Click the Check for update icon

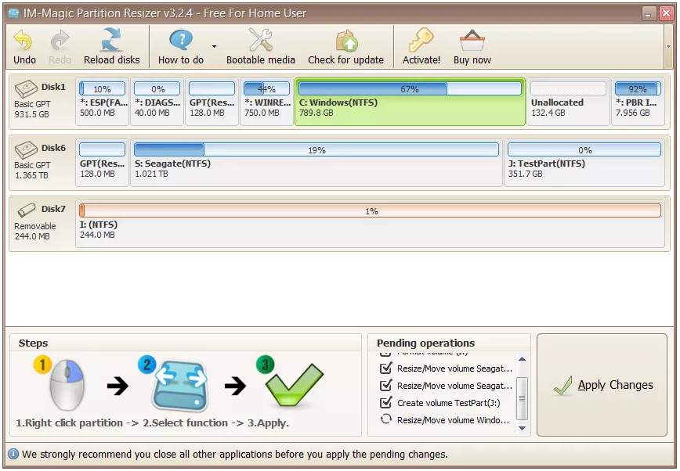coord(345,41)
